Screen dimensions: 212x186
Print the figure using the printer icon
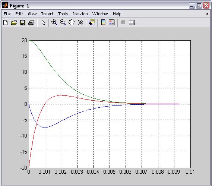coord(31,23)
